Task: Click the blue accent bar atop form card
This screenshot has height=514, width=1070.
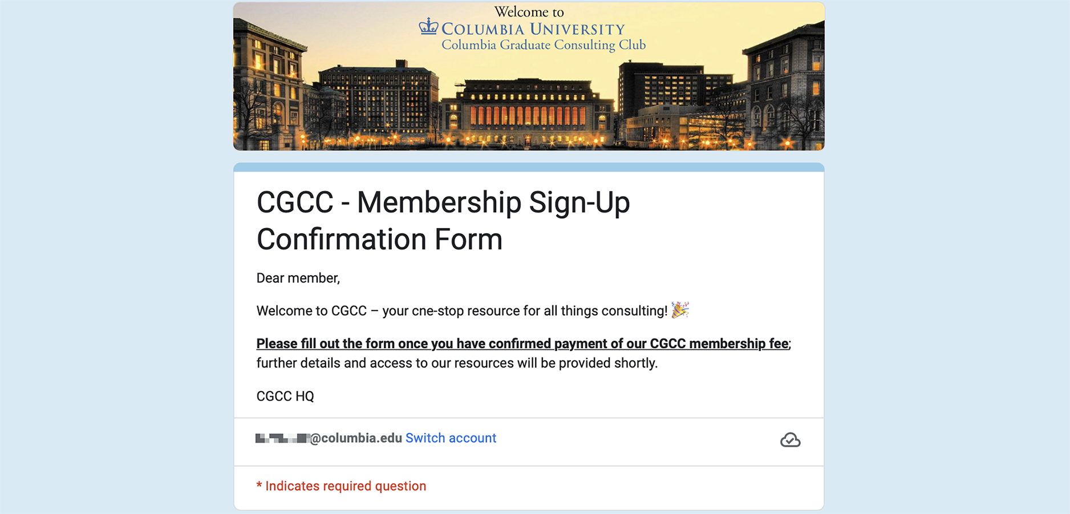Action: click(x=529, y=167)
